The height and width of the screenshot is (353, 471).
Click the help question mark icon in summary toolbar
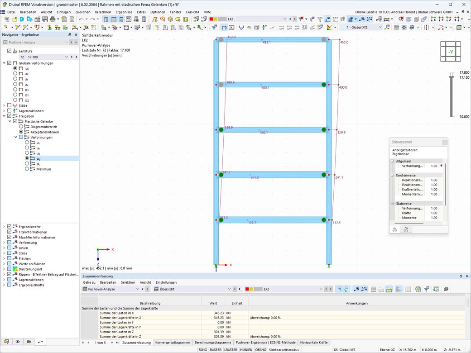pyautogui.click(x=446, y=289)
